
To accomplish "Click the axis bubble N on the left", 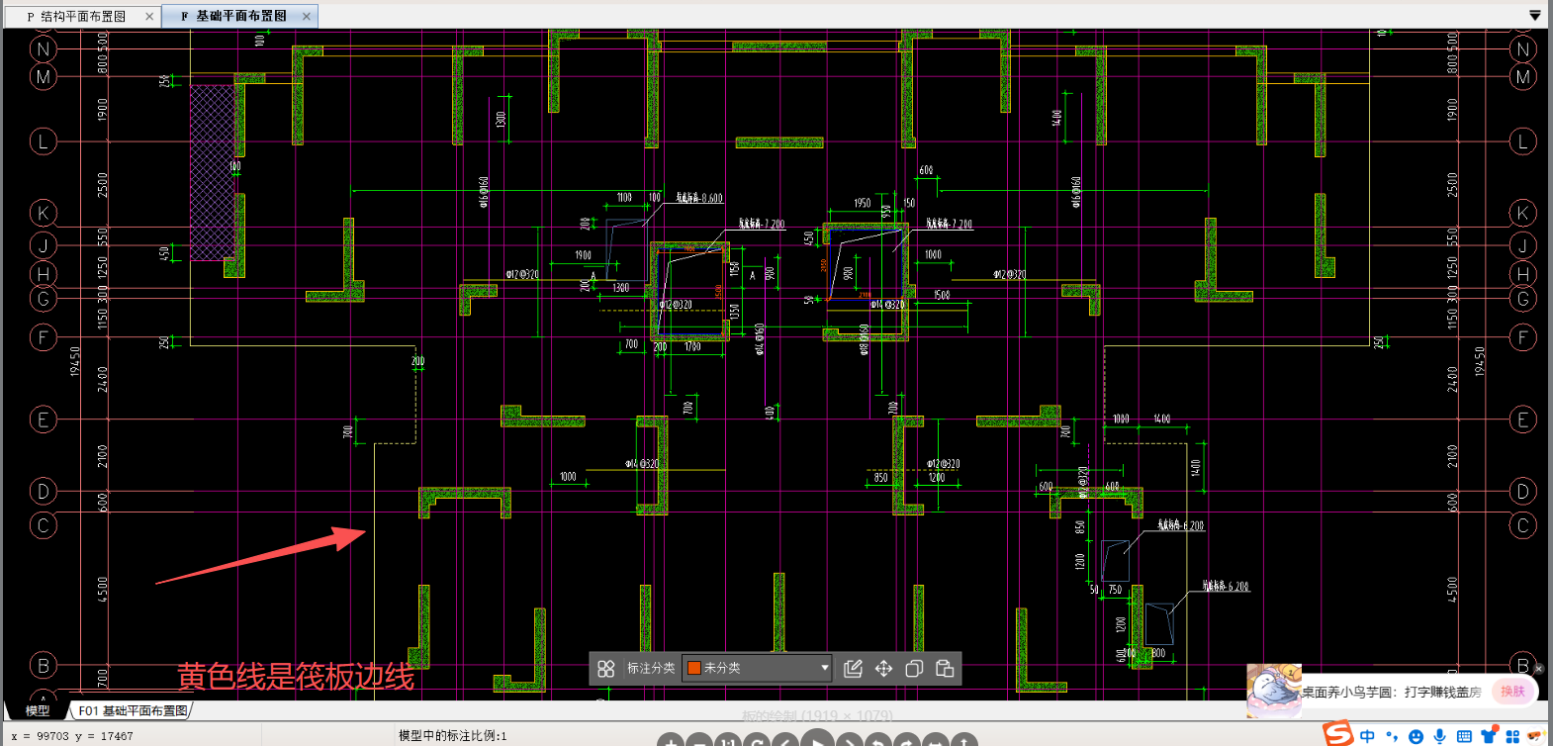I will [43, 48].
